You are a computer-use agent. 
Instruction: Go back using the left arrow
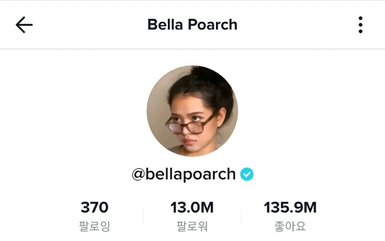point(24,25)
